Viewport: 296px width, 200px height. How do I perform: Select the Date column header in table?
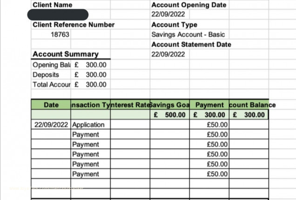pyautogui.click(x=51, y=105)
